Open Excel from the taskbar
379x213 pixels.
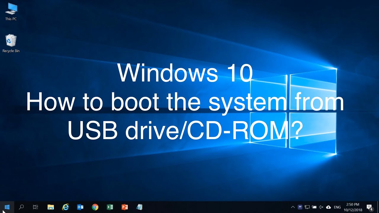110,207
